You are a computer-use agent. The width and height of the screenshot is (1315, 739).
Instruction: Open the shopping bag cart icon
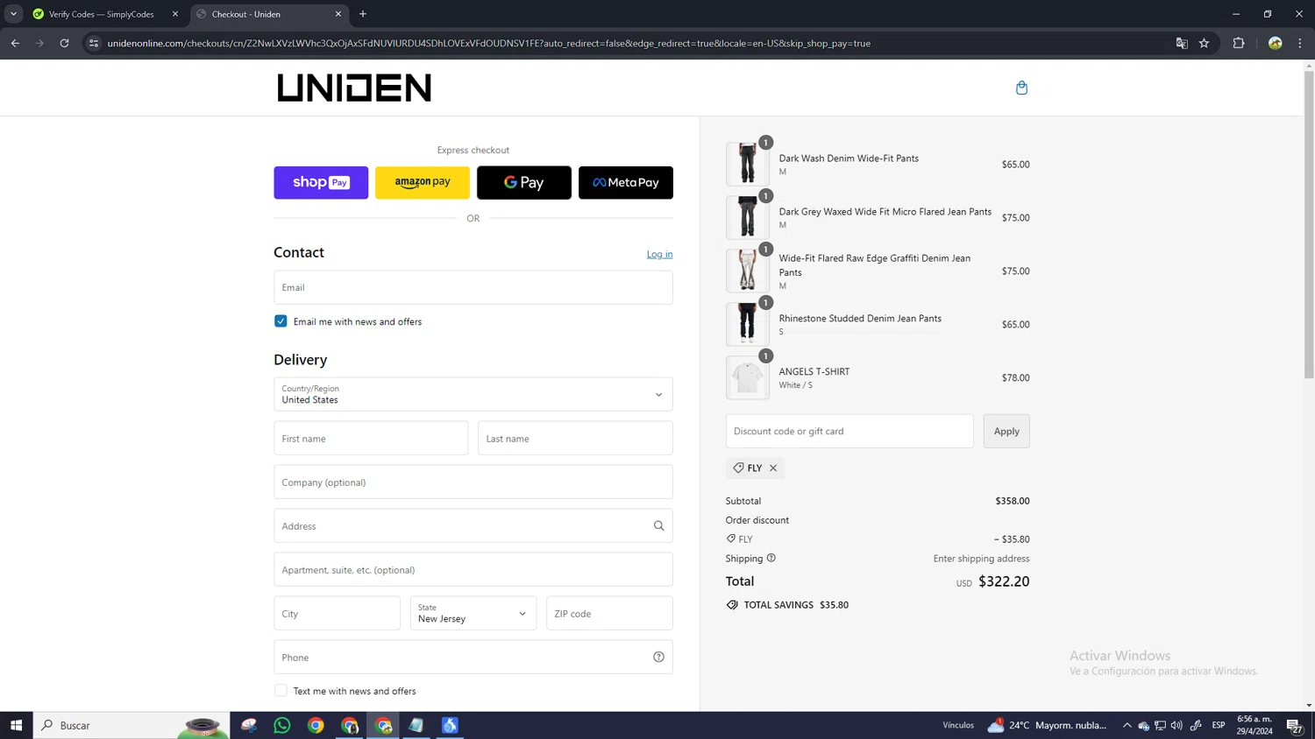click(1021, 88)
